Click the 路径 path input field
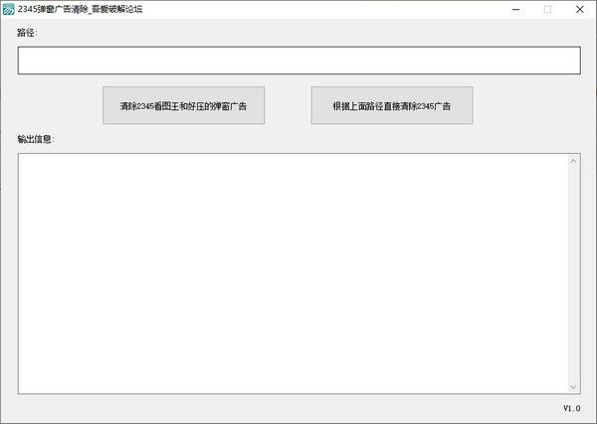The image size is (597, 424). (x=298, y=61)
